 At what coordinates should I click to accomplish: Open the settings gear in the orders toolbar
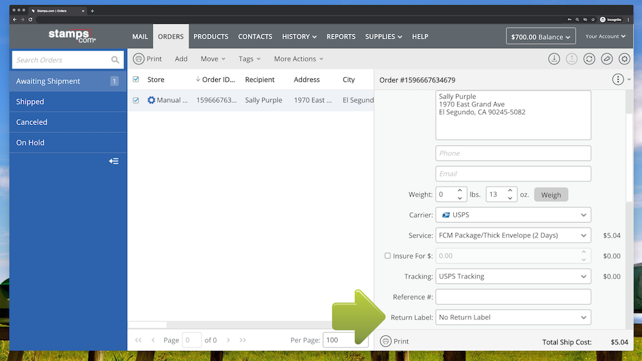(x=624, y=59)
